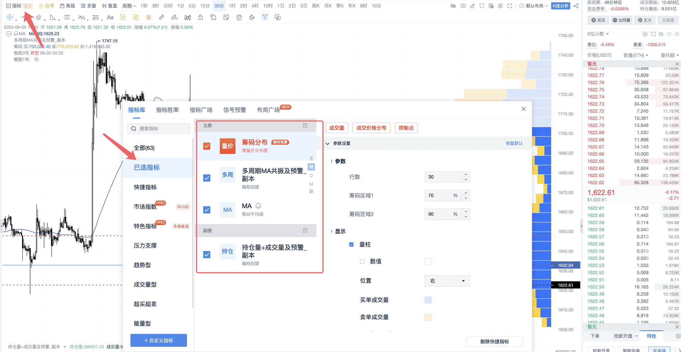Select the crosshair cursor tool
This screenshot has height=352, width=681.
click(x=10, y=17)
